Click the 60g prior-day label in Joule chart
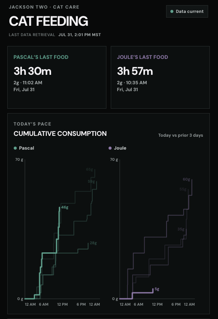The image size is (218, 319). point(186,179)
